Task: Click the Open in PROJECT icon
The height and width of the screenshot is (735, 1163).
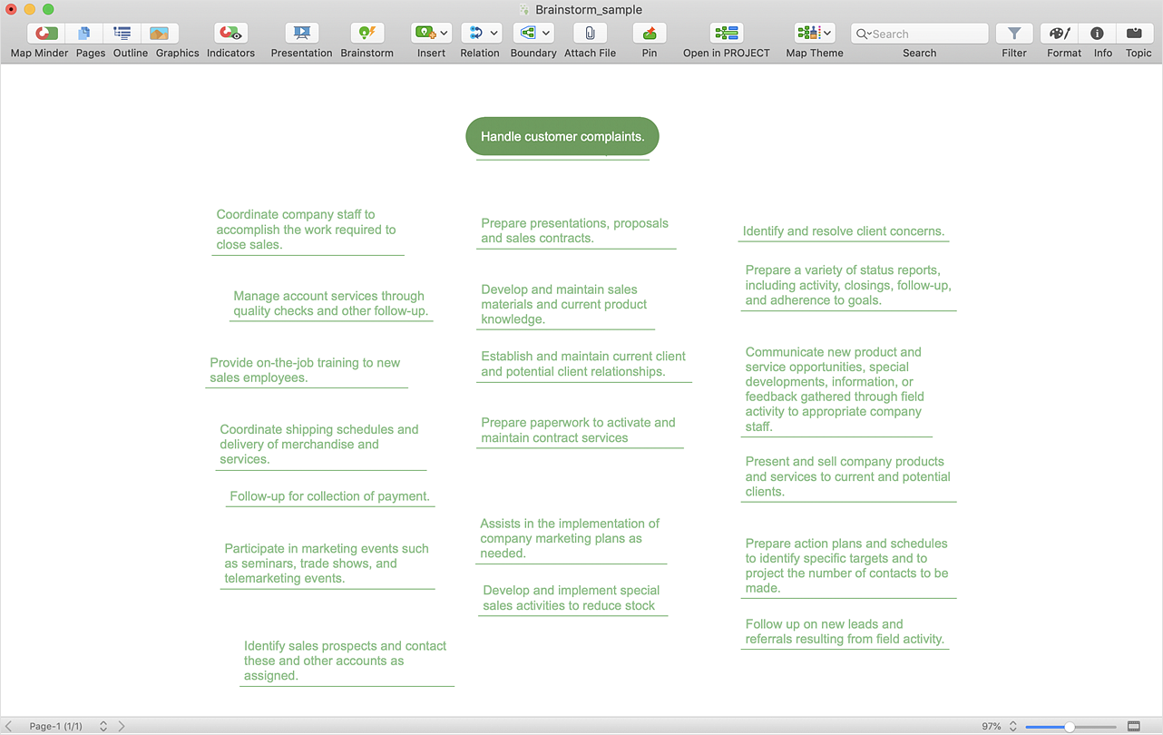Action: point(726,34)
